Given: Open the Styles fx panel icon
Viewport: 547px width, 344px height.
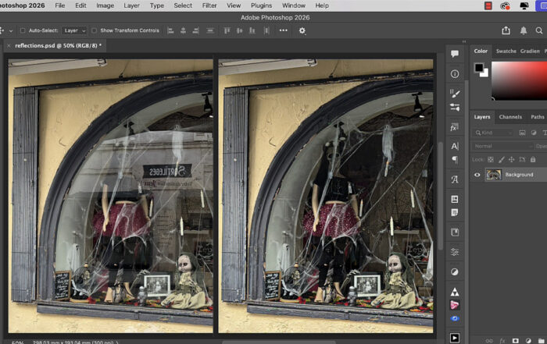Looking at the screenshot, I should coord(455,126).
